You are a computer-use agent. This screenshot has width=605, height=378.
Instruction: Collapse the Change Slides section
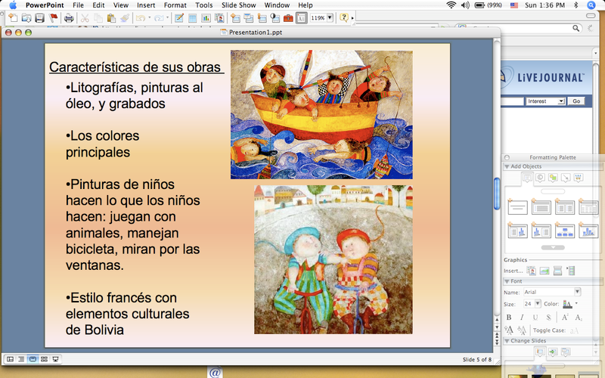[x=507, y=341]
